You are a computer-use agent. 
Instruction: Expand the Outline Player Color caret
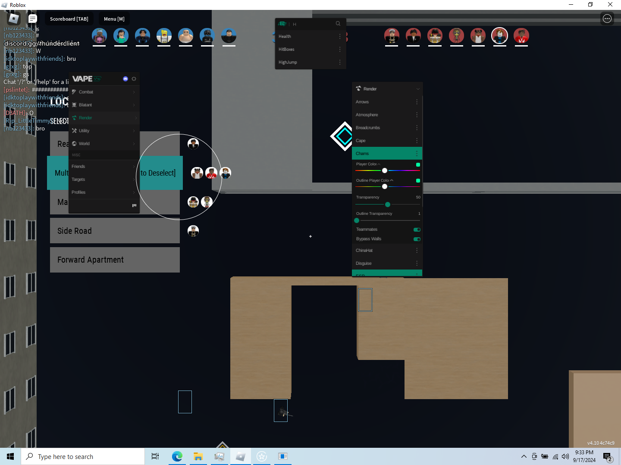[x=392, y=180]
